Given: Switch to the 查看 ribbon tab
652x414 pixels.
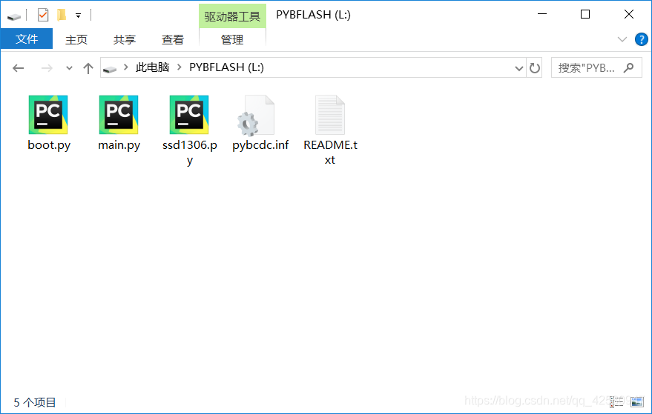Looking at the screenshot, I should [x=173, y=40].
